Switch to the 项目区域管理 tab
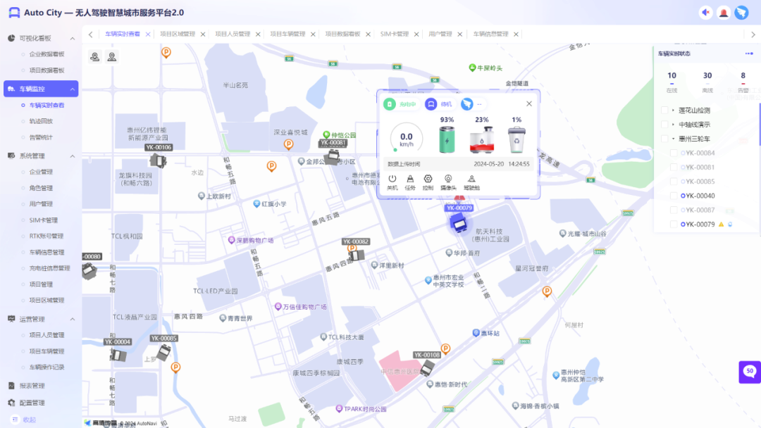The width and height of the screenshot is (761, 428). pos(177,34)
